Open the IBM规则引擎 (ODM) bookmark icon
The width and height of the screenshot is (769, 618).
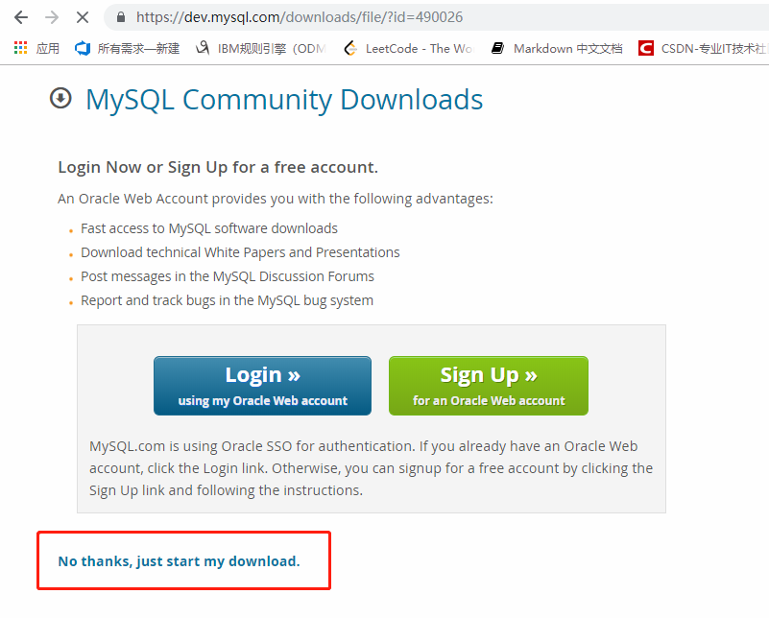201,48
